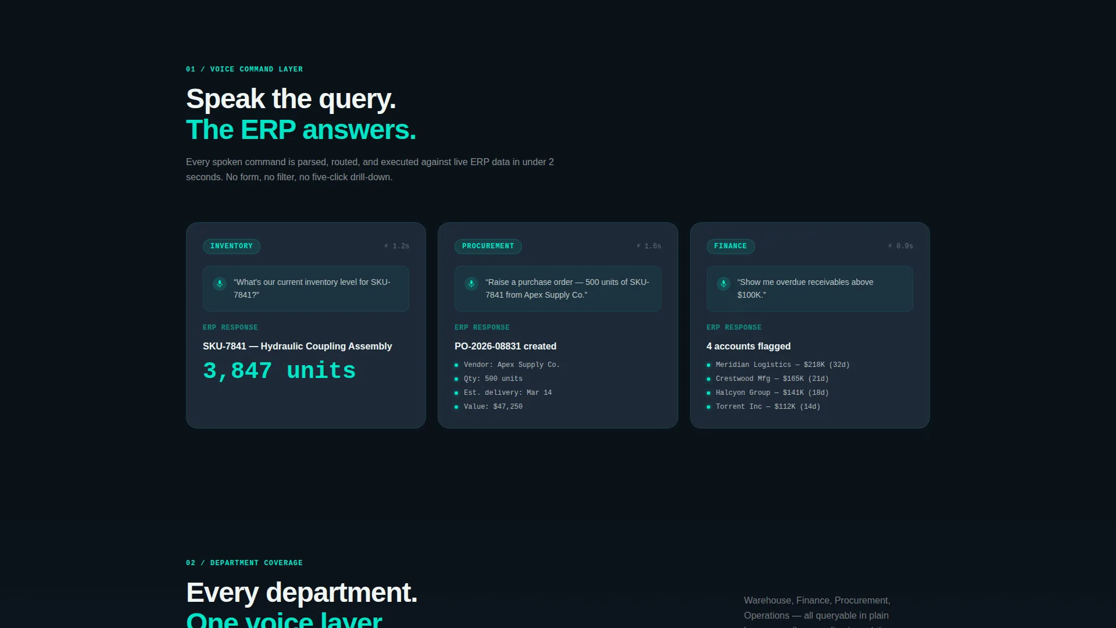The height and width of the screenshot is (628, 1116).
Task: Select the FINANCE tag badge
Action: click(731, 247)
